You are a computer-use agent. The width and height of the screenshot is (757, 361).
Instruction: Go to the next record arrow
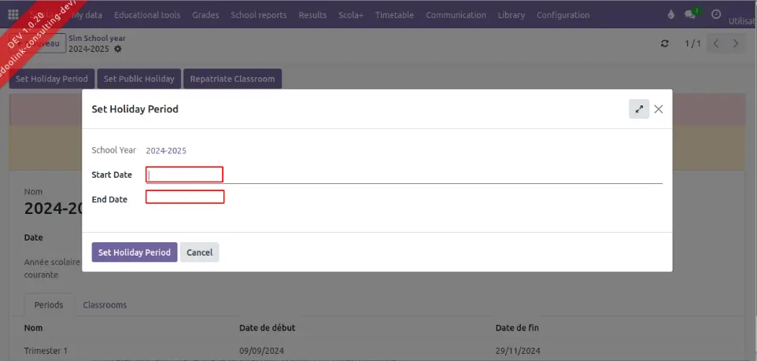point(736,44)
